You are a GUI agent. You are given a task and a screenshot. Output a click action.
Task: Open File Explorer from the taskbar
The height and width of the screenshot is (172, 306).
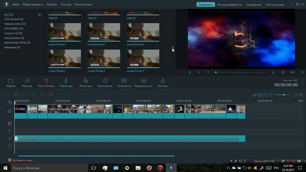(x=138, y=168)
